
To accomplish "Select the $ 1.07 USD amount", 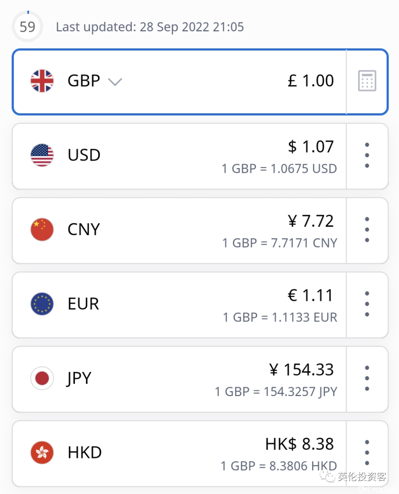I will 311,147.
